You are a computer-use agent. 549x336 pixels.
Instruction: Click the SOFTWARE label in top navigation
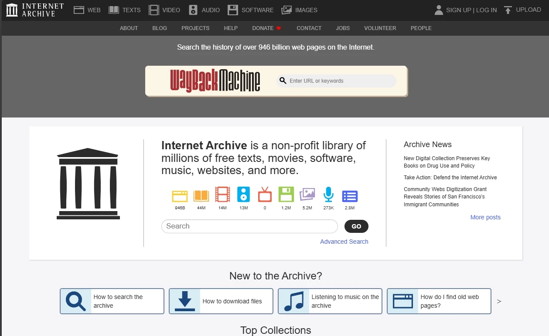(257, 10)
